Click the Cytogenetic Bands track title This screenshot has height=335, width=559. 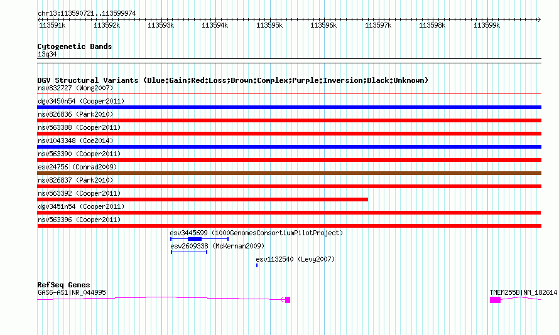75,46
